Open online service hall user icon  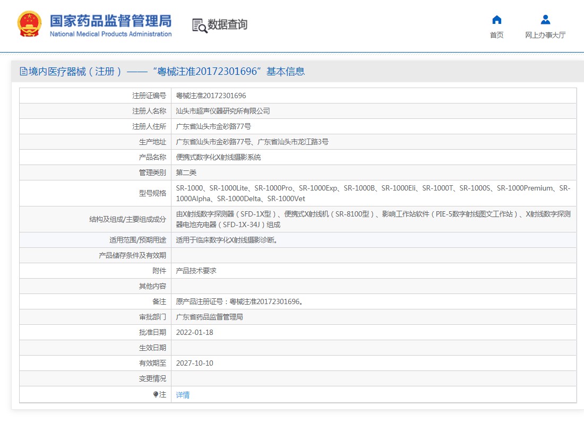545,19
